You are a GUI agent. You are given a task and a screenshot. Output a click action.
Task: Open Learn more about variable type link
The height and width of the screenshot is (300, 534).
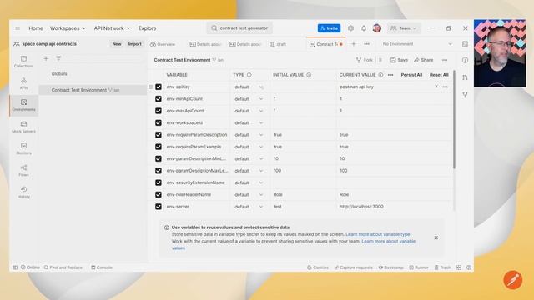378,234
